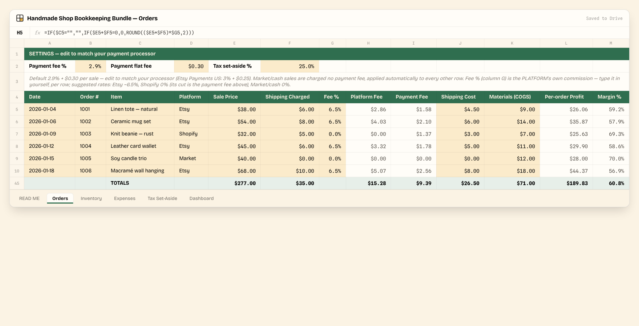Select the Leather card wallet cell
The image size is (639, 326).
[140, 146]
